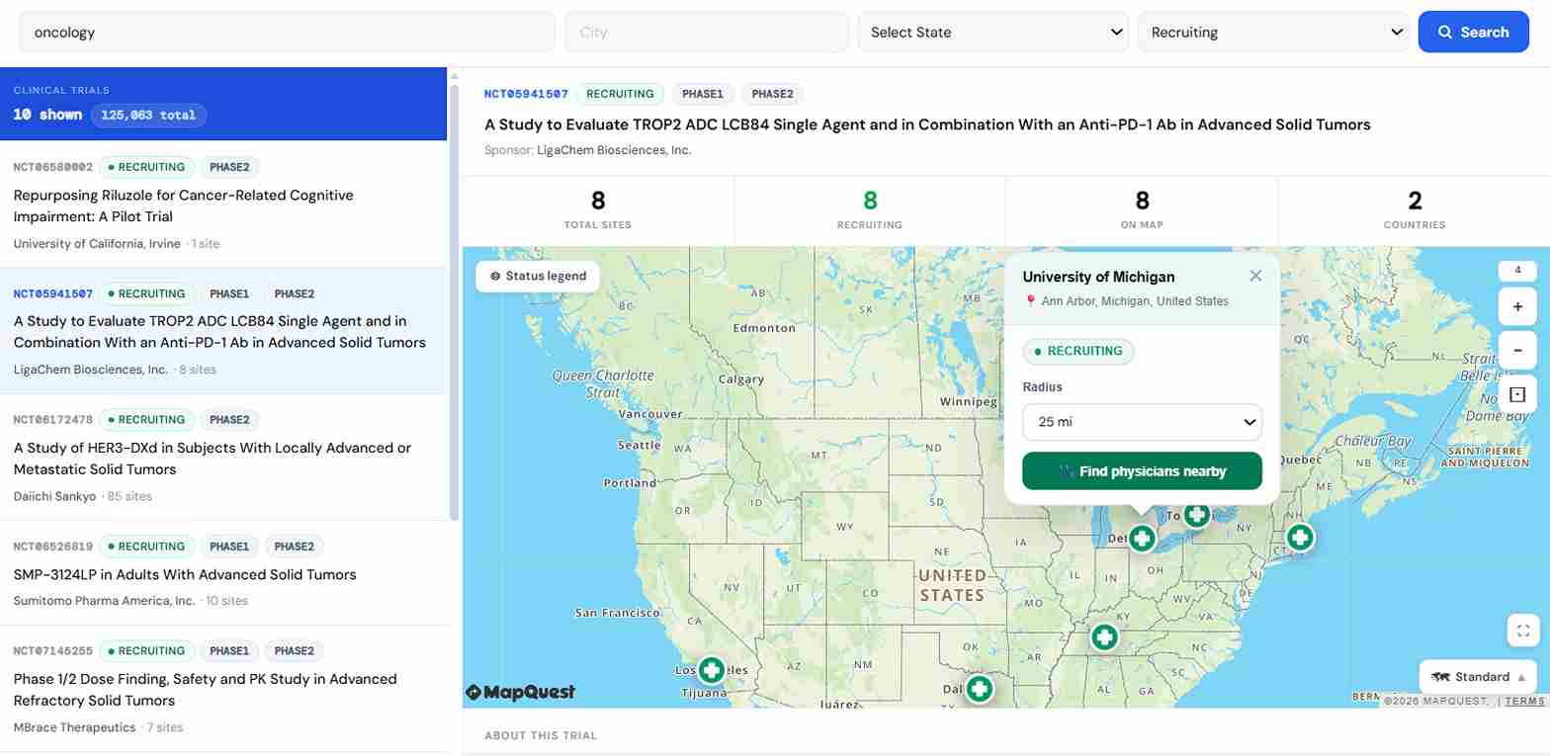The width and height of the screenshot is (1550, 756).
Task: Open the SMP-3124LP trial card
Action: 223,573
